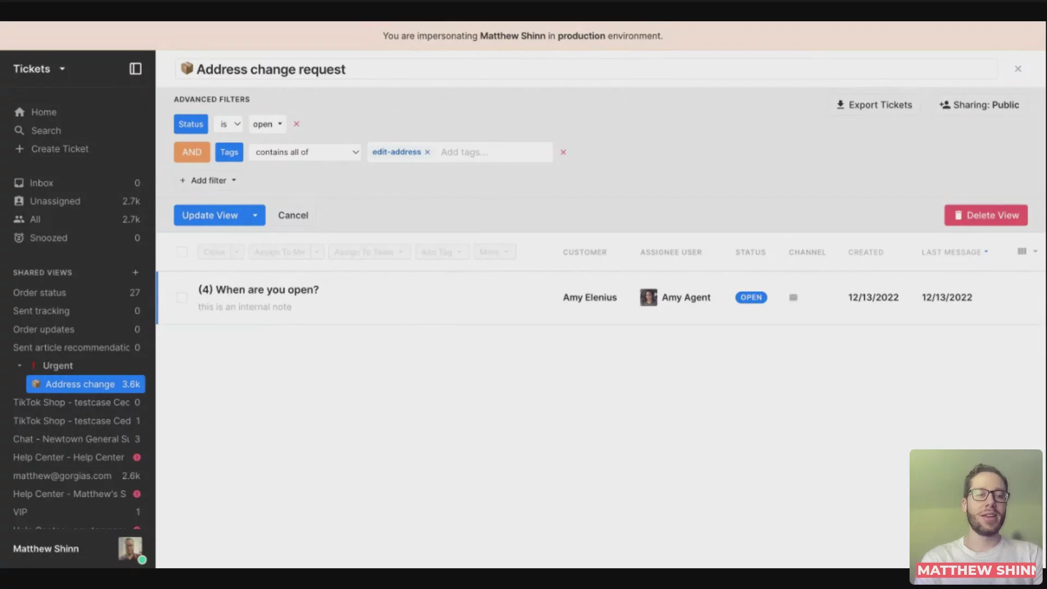The image size is (1047, 589).
Task: Collapse the Urgent views section
Action: 20,365
